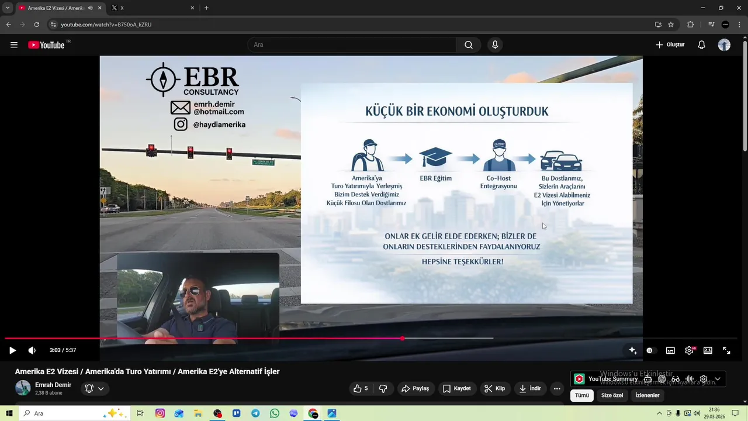Open the Windows notification center icon
The height and width of the screenshot is (421, 748).
(735, 413)
